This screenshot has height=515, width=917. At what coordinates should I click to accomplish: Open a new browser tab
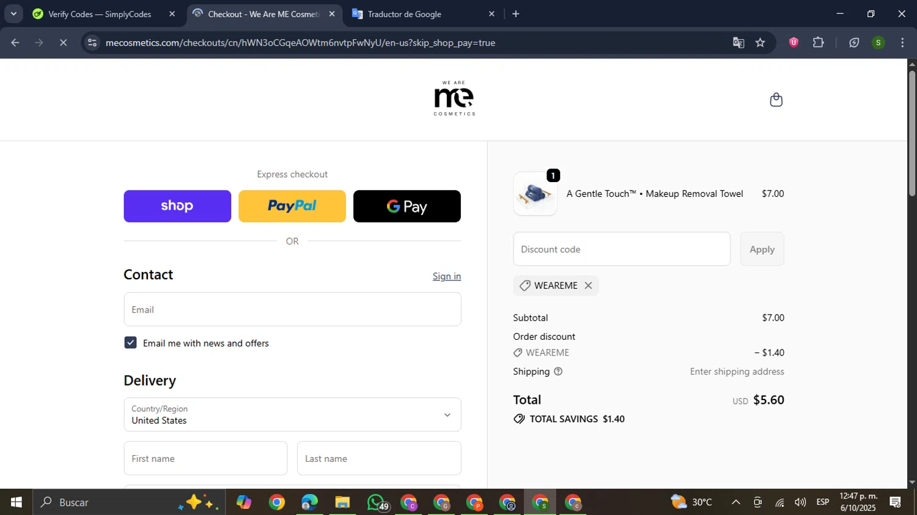coord(515,13)
